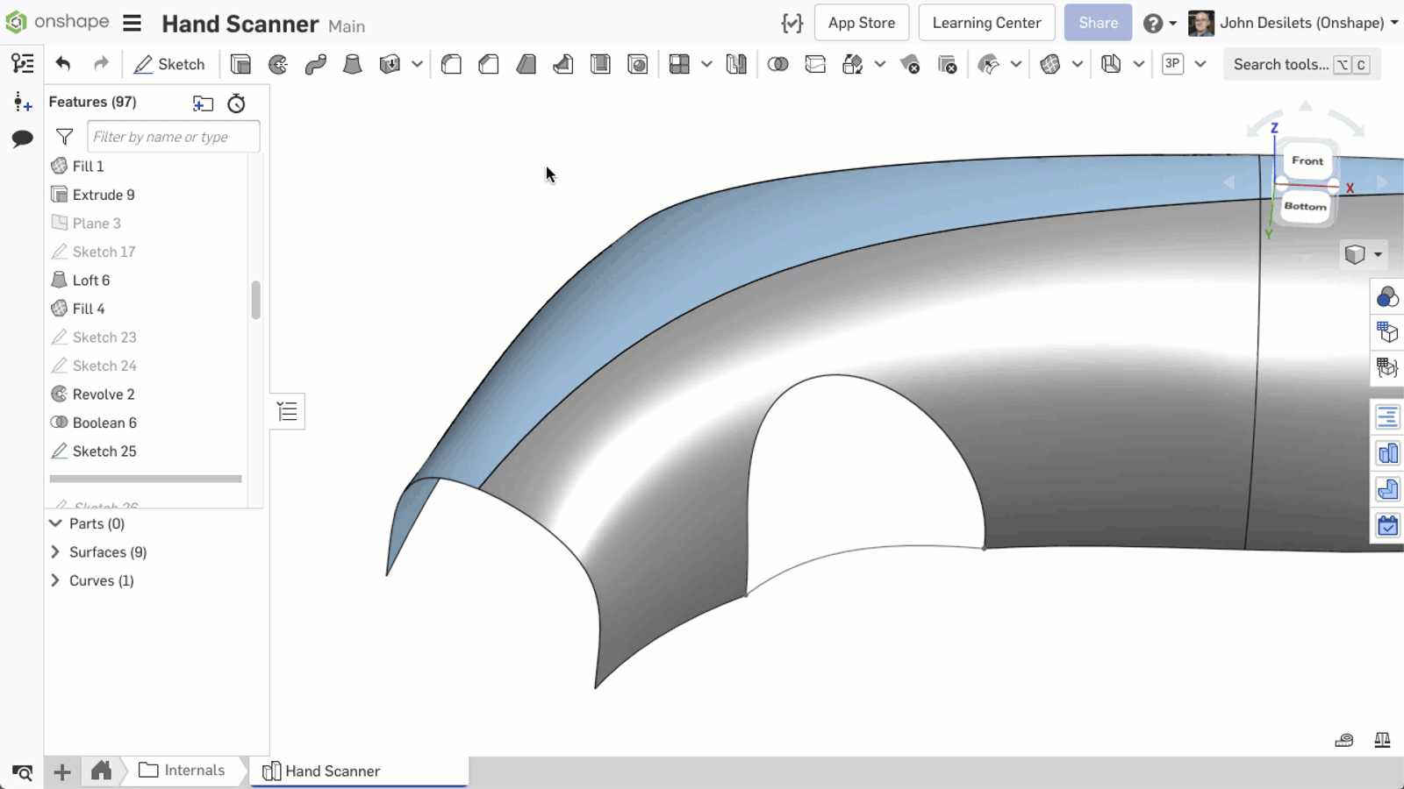Activate the Loft tool in toolbar
Screen dimensions: 1404x789
click(x=352, y=64)
